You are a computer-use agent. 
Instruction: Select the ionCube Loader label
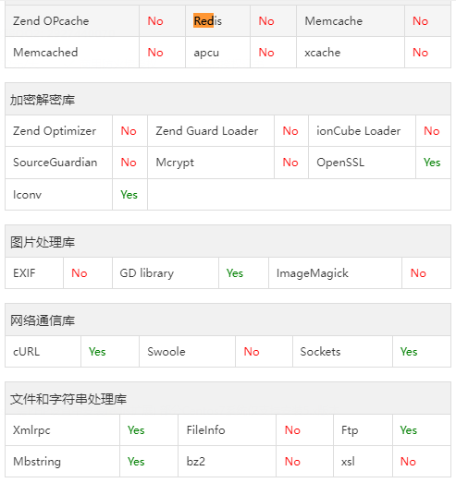359,131
